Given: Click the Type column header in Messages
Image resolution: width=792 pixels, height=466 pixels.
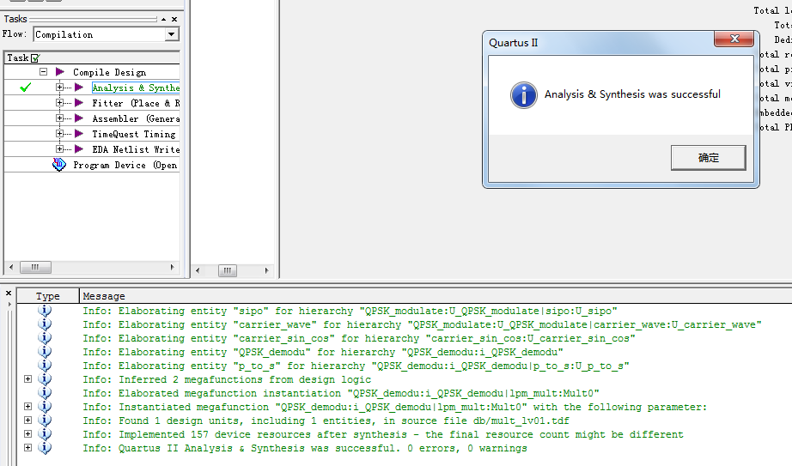Looking at the screenshot, I should pyautogui.click(x=48, y=296).
